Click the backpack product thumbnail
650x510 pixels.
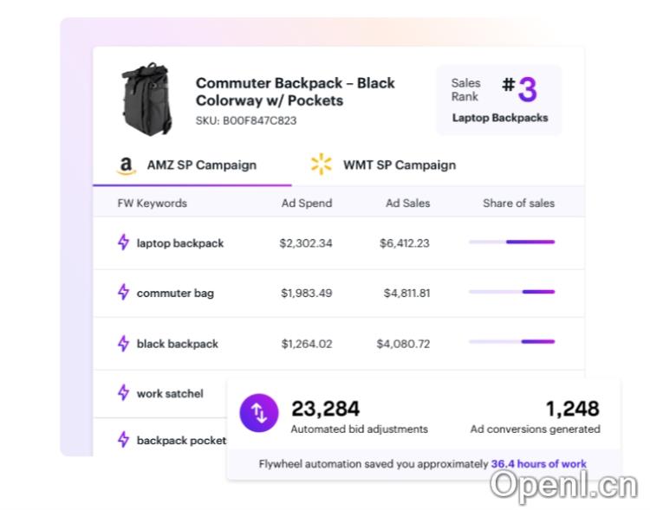(146, 100)
